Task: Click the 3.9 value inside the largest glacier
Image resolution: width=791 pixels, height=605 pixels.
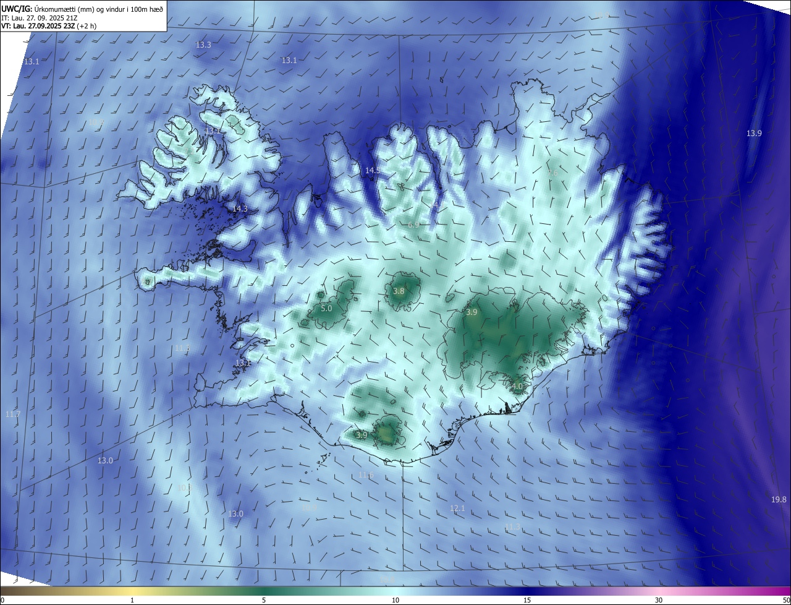Action: [x=472, y=313]
